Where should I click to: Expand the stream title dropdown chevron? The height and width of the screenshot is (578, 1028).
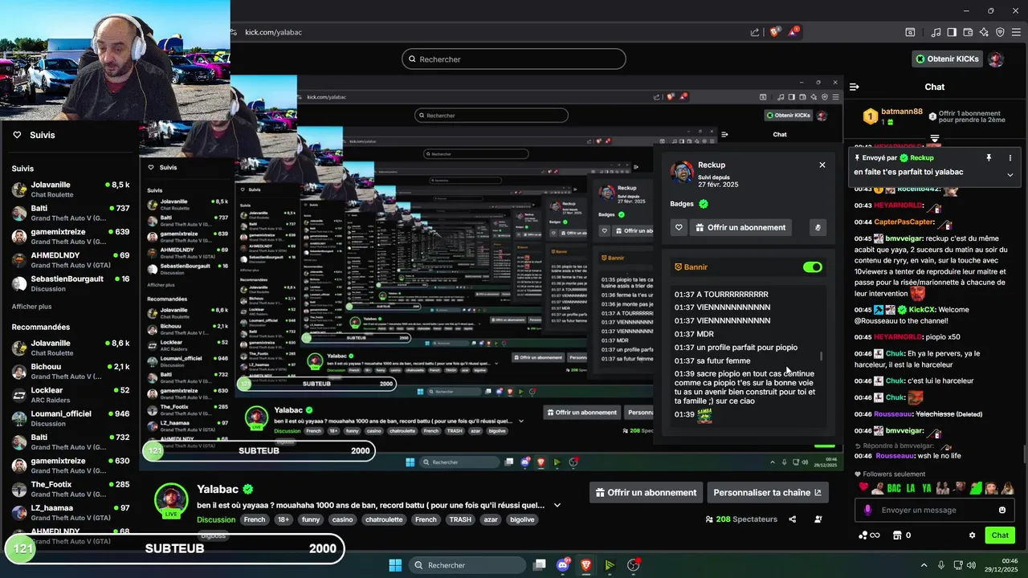tap(557, 506)
